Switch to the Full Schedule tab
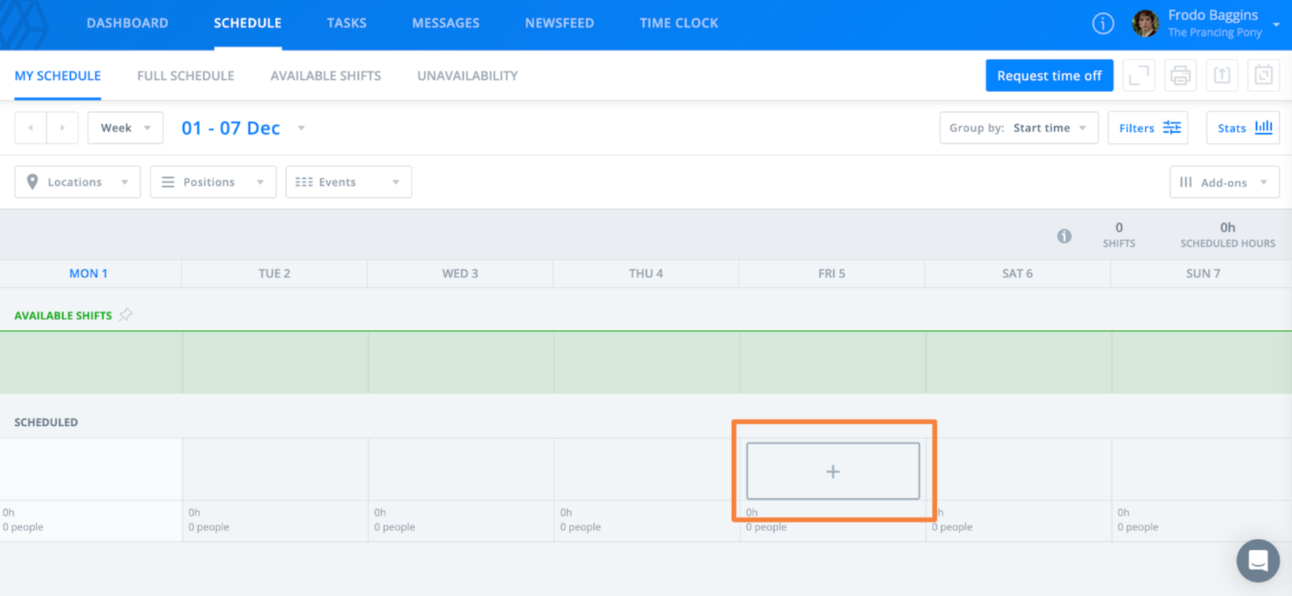 pyautogui.click(x=185, y=76)
